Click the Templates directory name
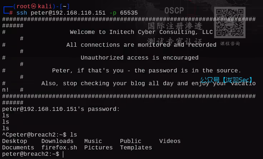The width and height of the screenshot is (263, 159). point(136,148)
